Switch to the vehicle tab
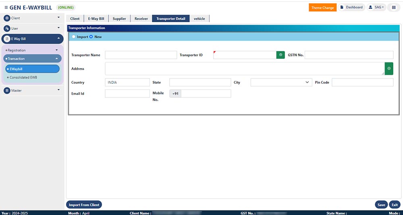Viewport: 403px width, 215px height. pyautogui.click(x=199, y=19)
